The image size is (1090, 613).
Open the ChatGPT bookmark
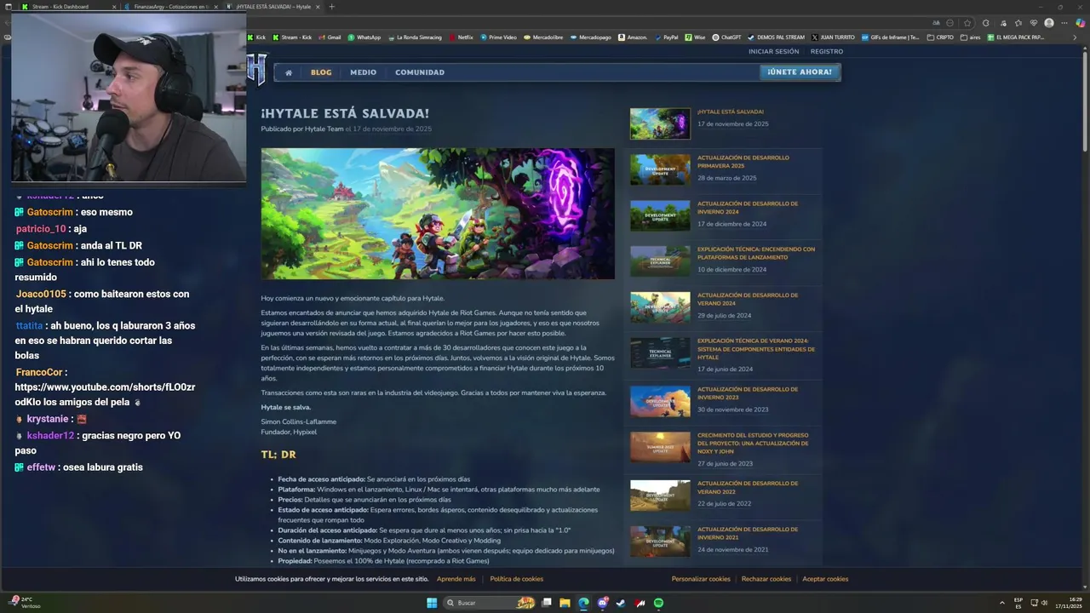coord(726,37)
